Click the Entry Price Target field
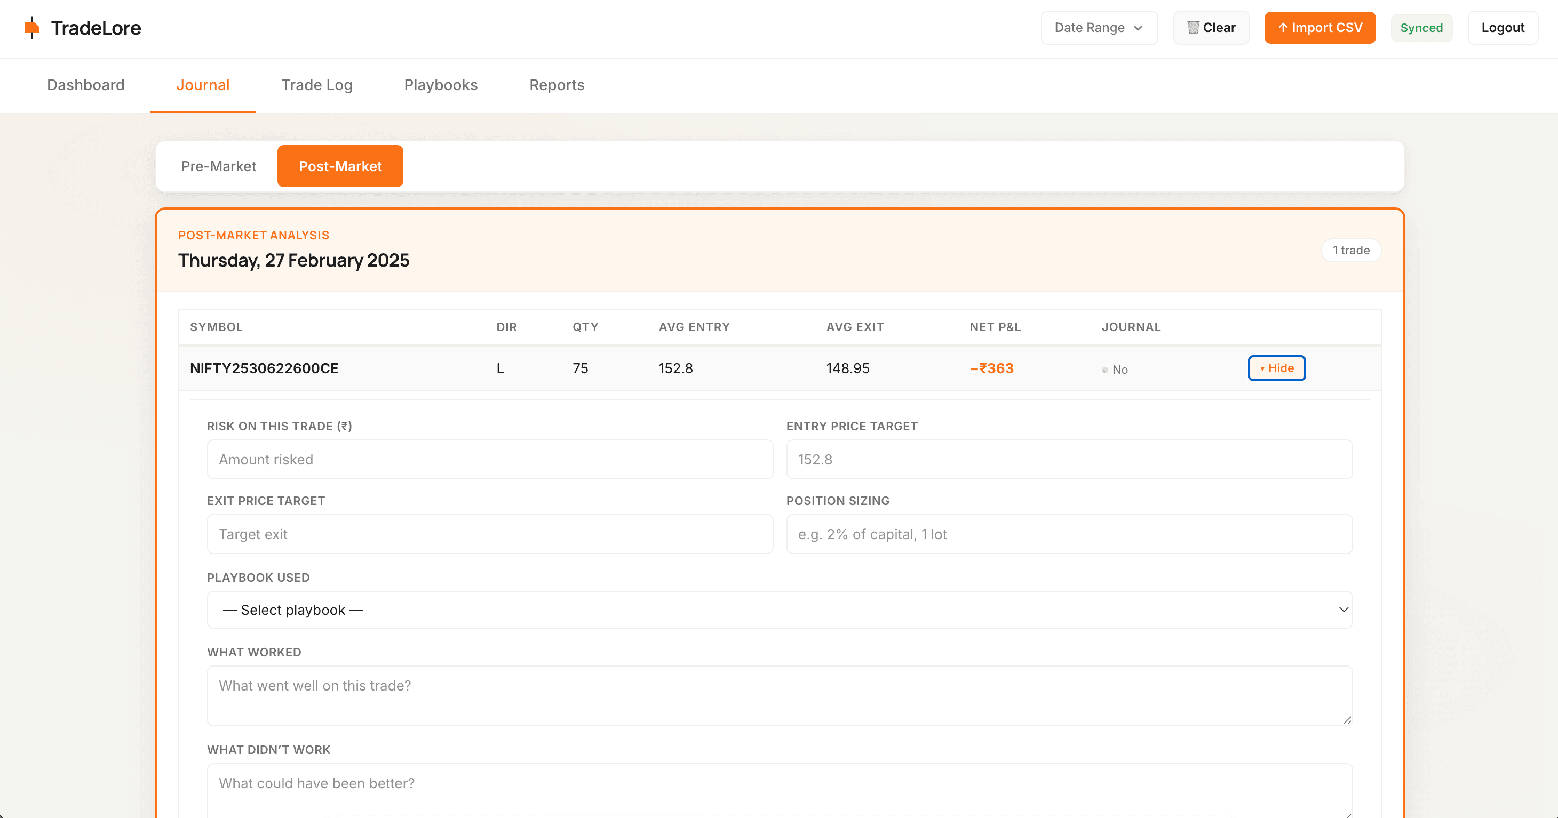This screenshot has width=1558, height=818. tap(1069, 460)
